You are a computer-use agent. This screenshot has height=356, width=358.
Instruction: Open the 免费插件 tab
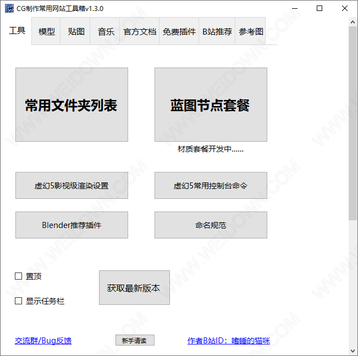[x=179, y=32]
